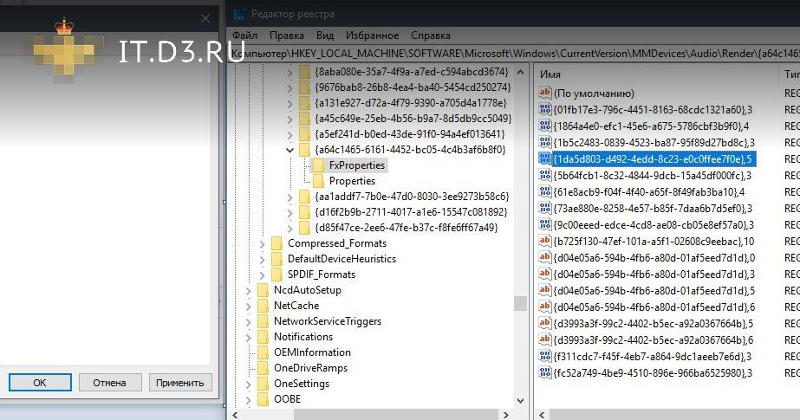Click binary icon of {fc52a749-4be9...},3 value
The image size is (800, 420).
point(545,372)
